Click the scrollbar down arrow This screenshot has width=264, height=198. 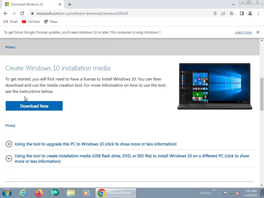click(x=262, y=185)
